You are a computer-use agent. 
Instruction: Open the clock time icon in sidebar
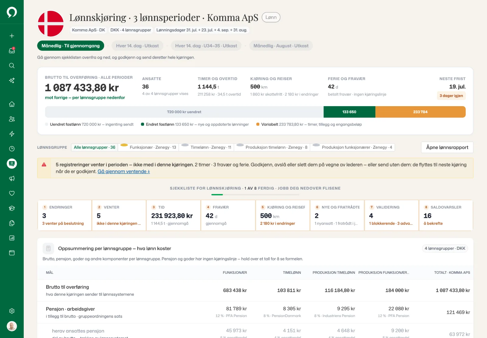(x=12, y=149)
